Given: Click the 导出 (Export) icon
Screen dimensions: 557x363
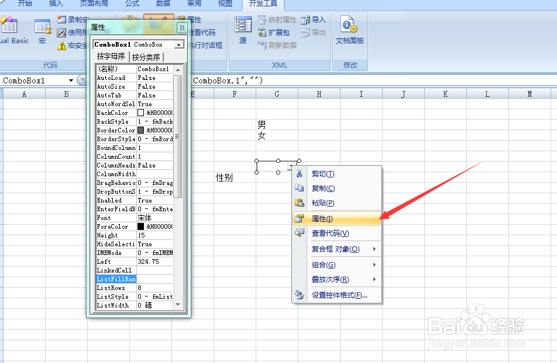Looking at the screenshot, I should click(305, 33).
